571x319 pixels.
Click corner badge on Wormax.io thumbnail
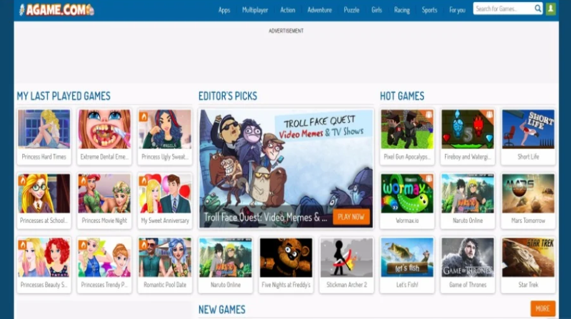point(428,179)
